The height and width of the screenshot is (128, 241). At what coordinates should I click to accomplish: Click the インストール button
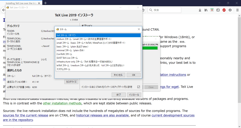point(134,95)
